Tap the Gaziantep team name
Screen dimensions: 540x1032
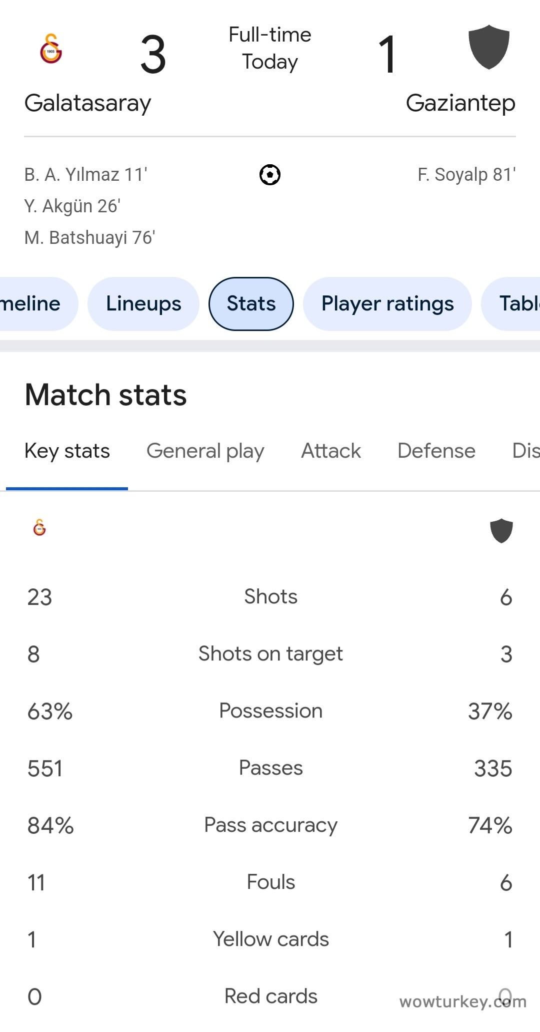(460, 103)
